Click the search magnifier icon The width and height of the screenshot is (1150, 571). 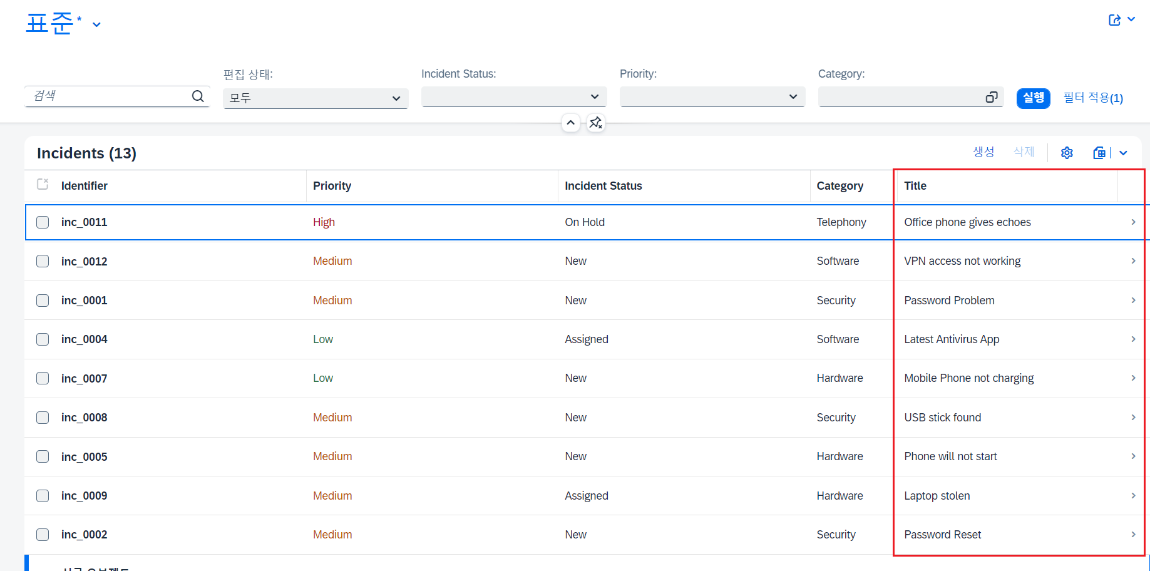198,96
